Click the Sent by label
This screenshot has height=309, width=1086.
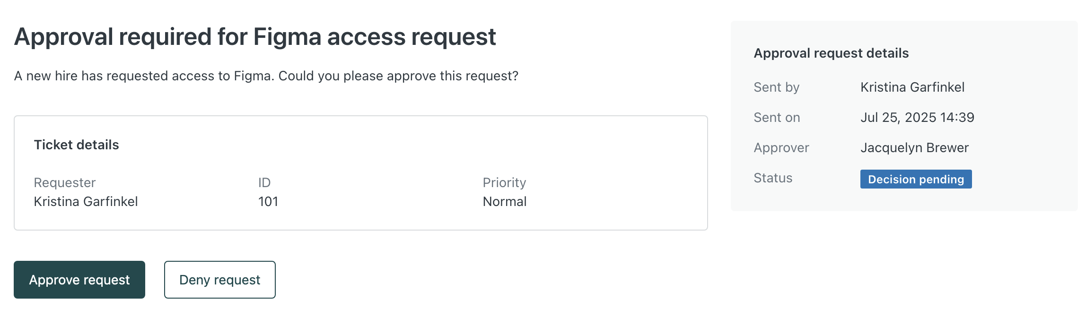776,87
